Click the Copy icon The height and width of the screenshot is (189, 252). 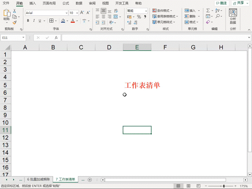point(14,17)
